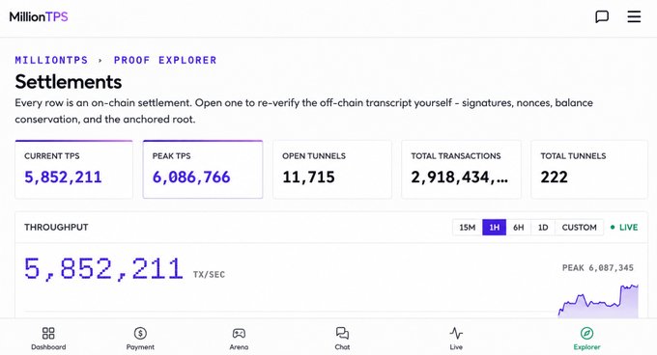Click the Settlements page heading
657x355 pixels.
69,82
